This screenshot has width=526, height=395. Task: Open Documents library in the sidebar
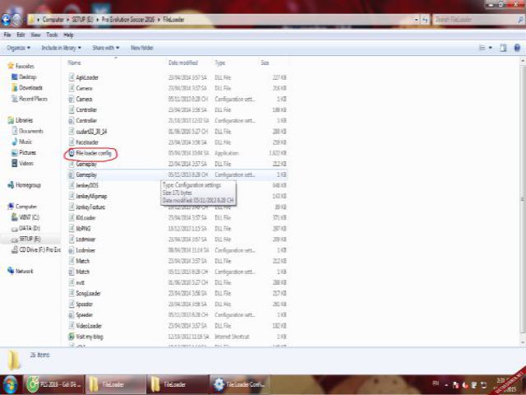click(x=31, y=131)
